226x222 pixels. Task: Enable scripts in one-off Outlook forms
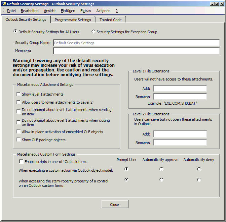pos(21,162)
